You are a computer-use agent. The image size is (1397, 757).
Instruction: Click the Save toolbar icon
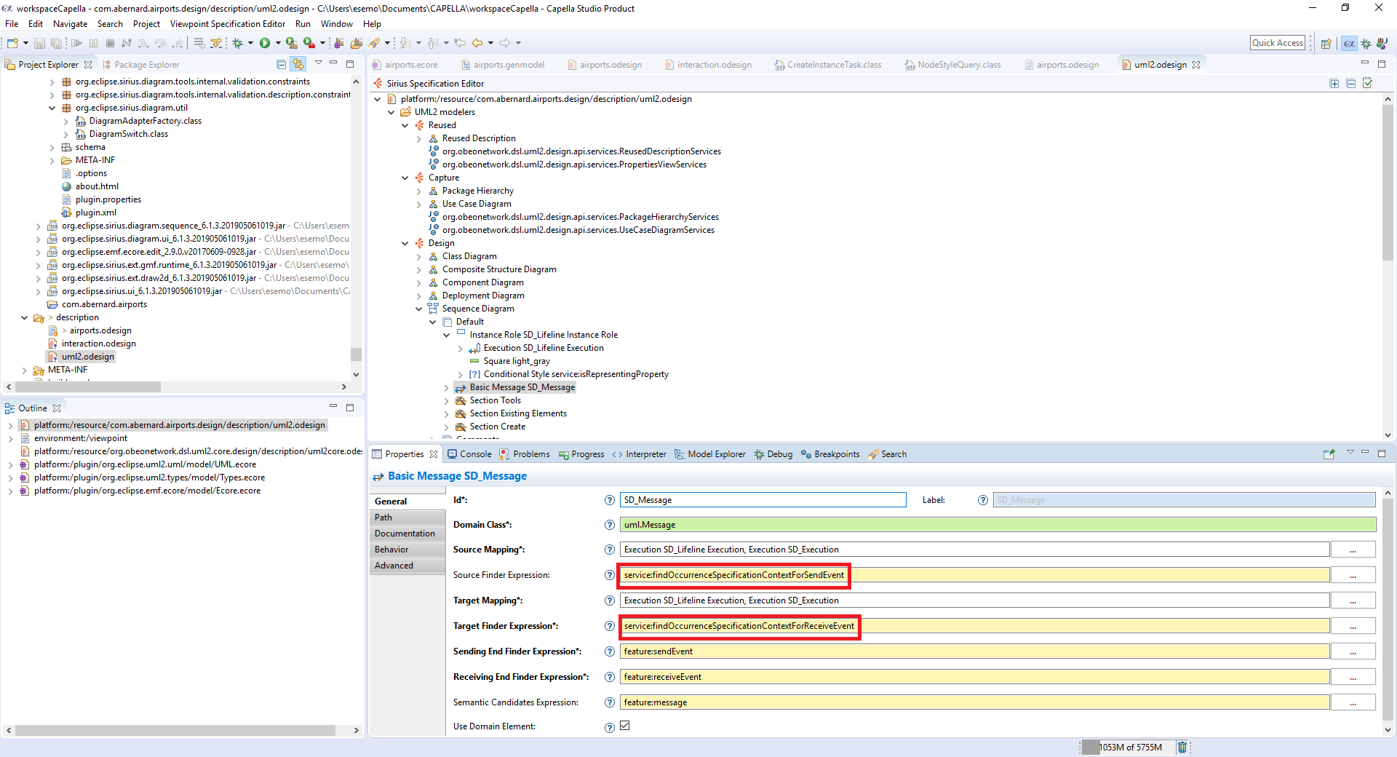(x=39, y=43)
